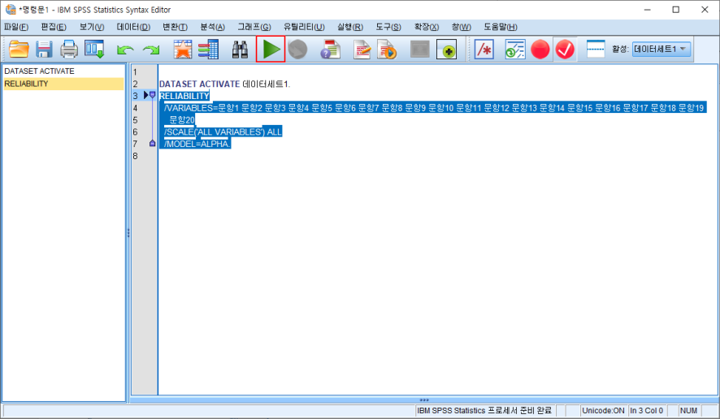Screen dimensions: 720x419
Task: Open the 도움말(H) menu
Action: (501, 27)
